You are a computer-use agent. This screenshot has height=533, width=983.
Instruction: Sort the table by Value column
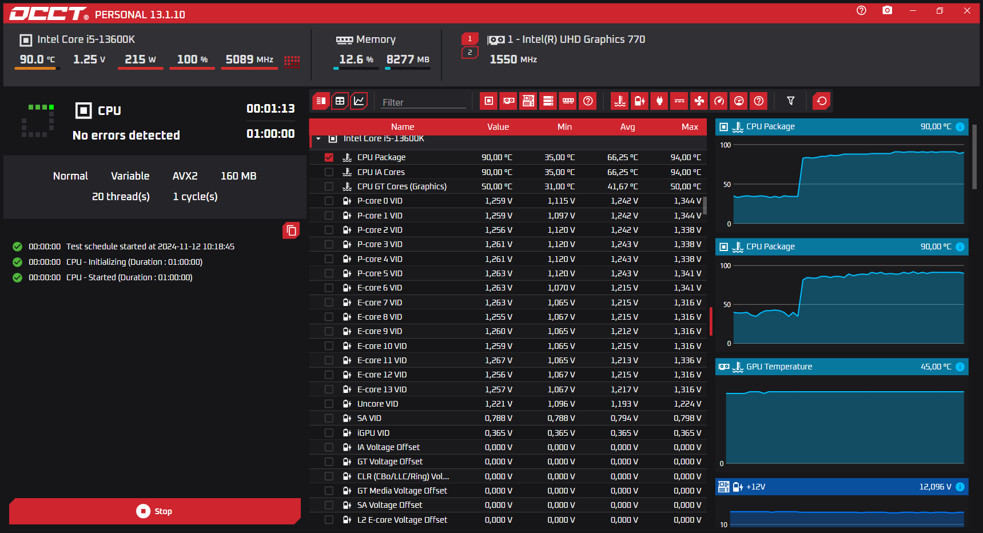pos(498,127)
